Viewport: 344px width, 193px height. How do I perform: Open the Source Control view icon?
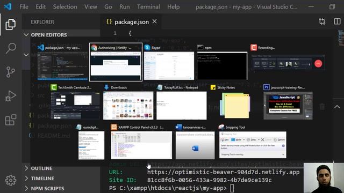coord(10,72)
